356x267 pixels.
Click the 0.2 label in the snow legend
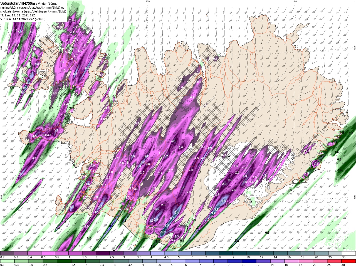3,257
